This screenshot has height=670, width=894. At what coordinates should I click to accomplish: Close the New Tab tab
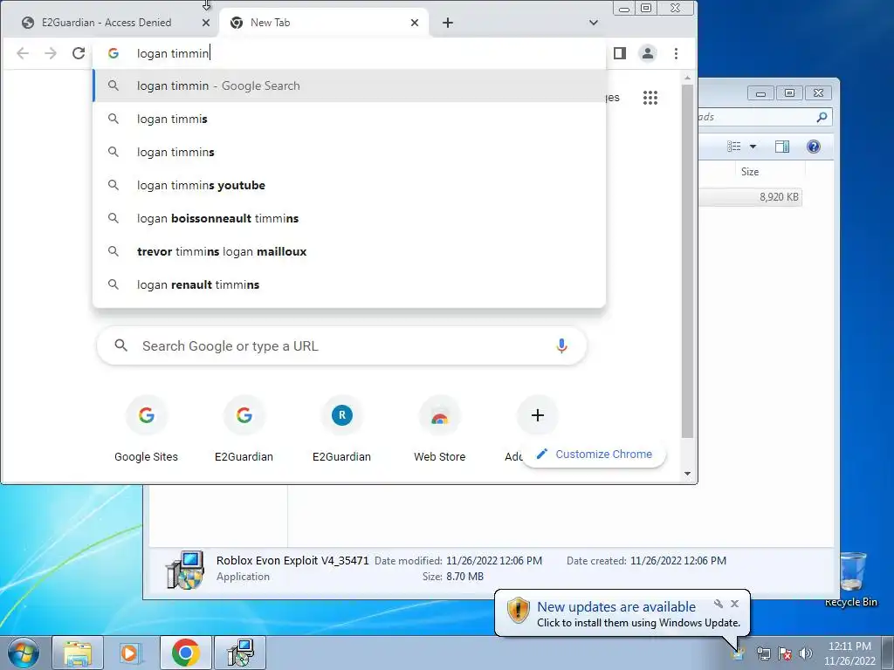point(415,23)
